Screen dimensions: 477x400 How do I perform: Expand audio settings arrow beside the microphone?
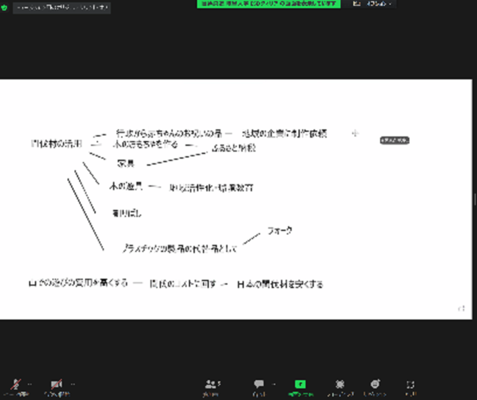click(30, 383)
